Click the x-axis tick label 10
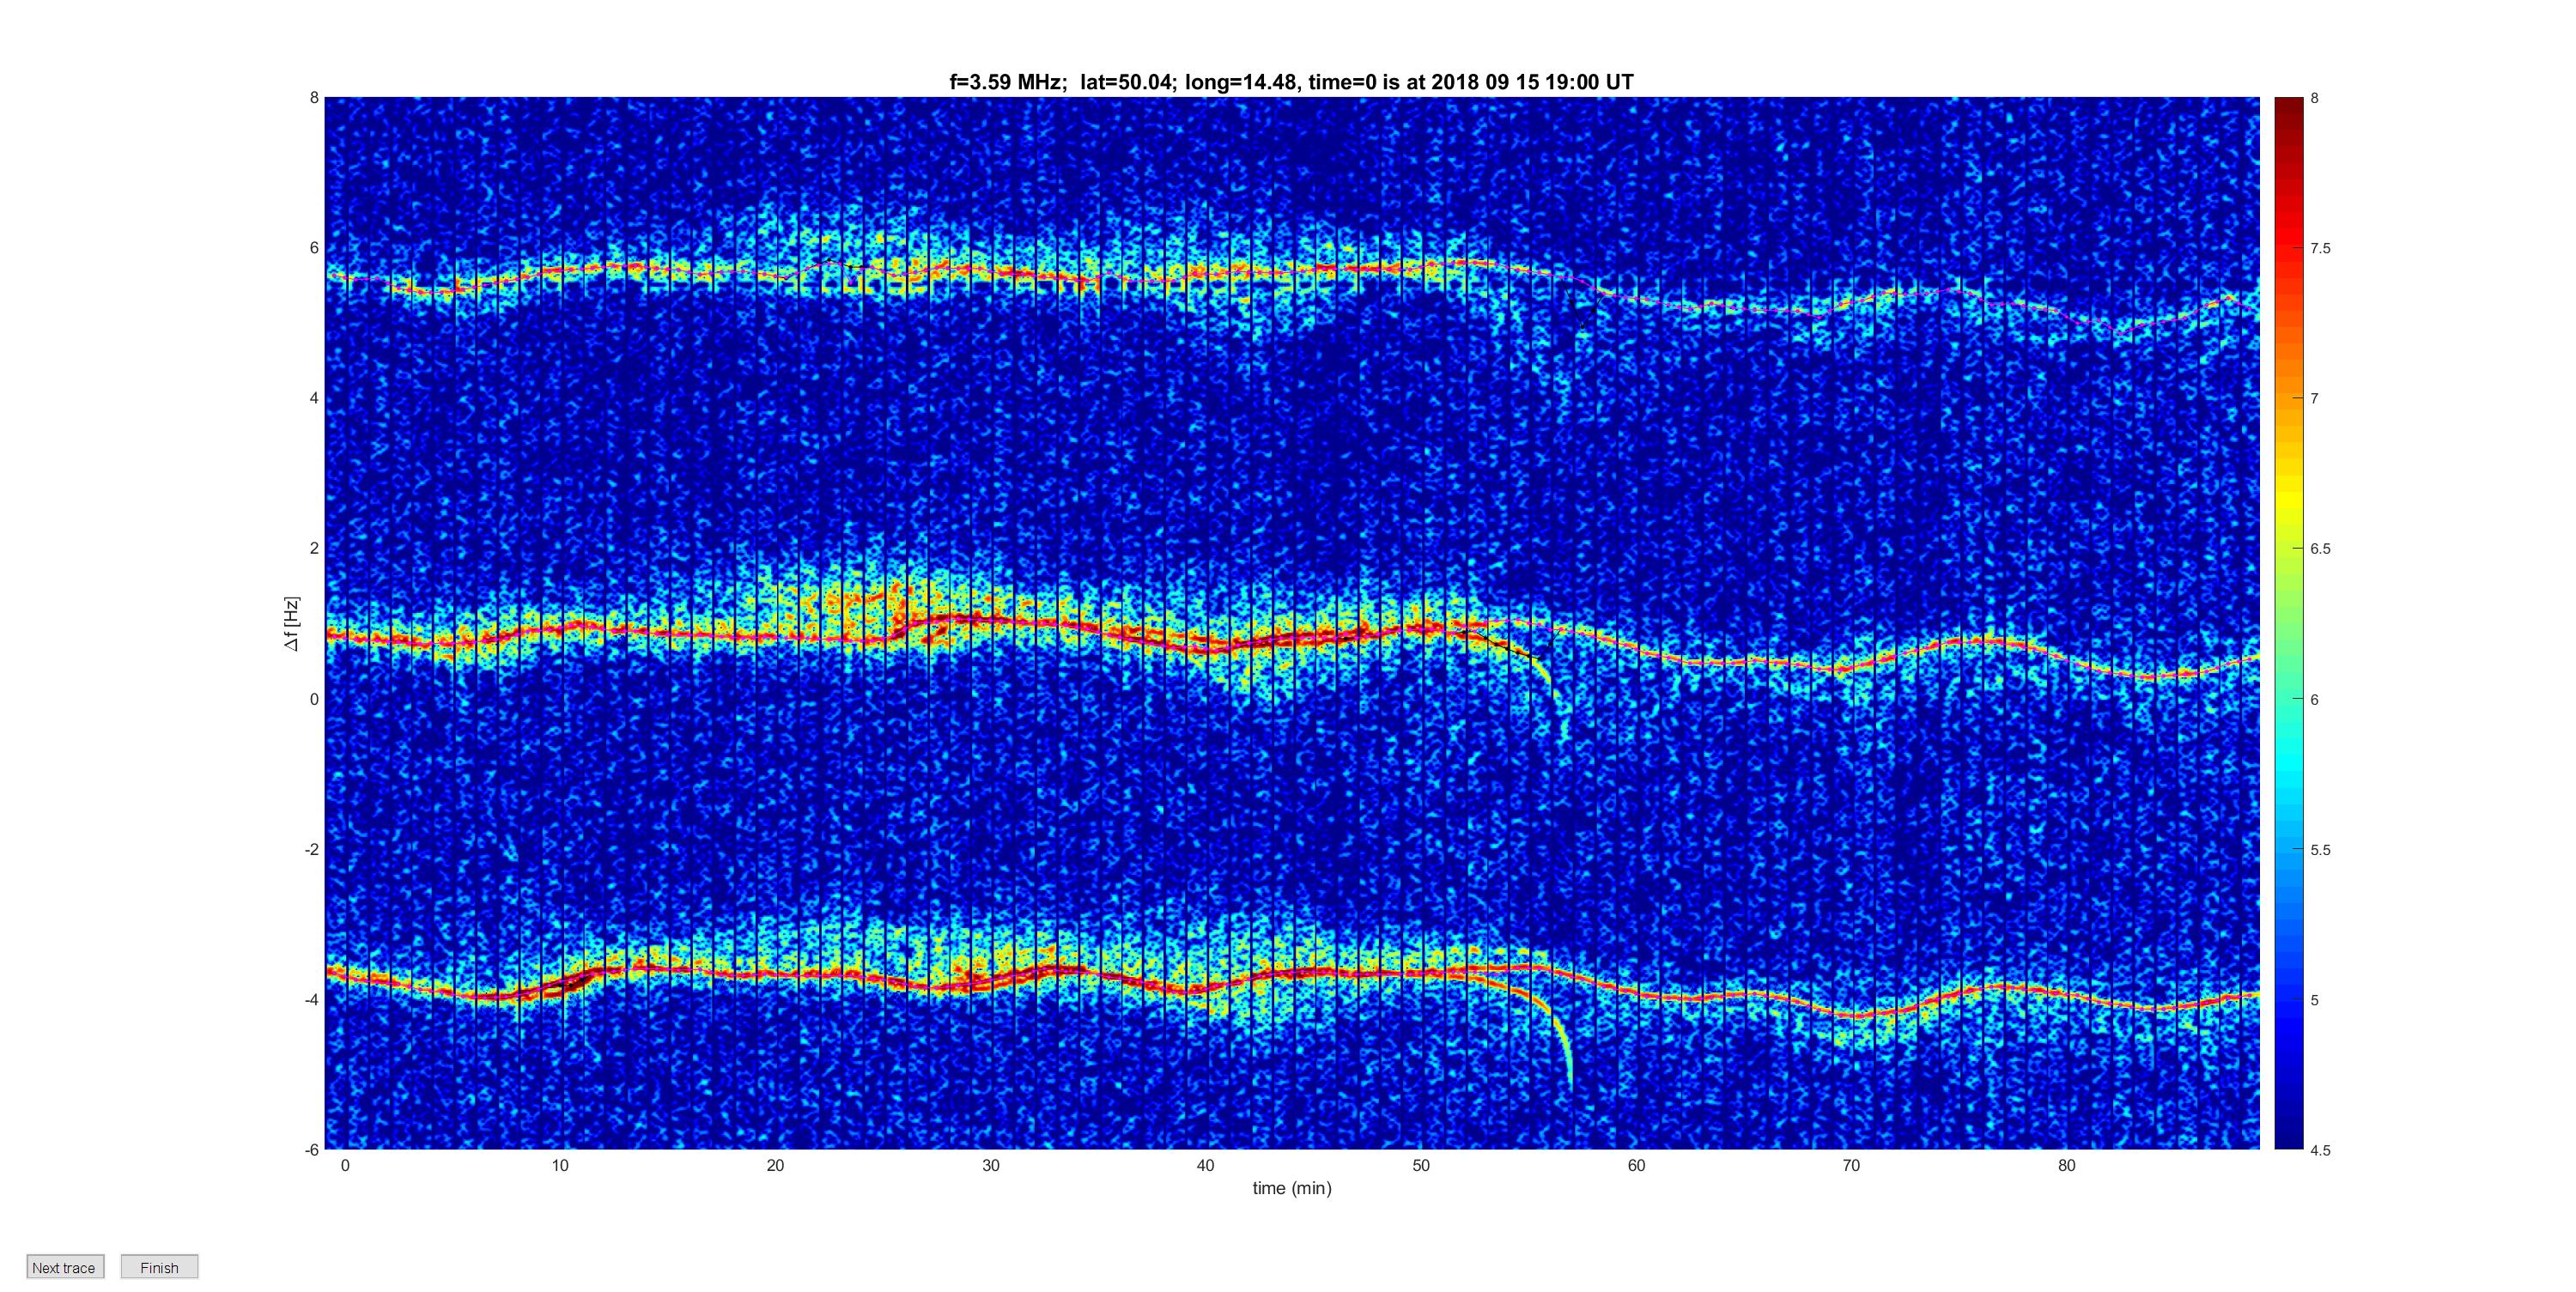Screen dimensions: 2576x1292 point(560,1165)
